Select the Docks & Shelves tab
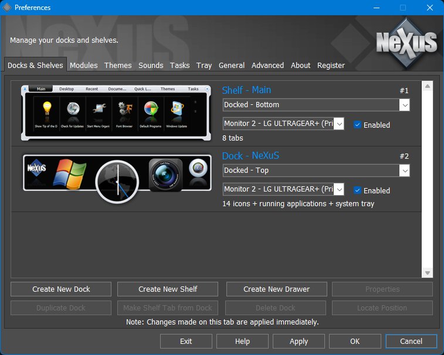Screen dimensions: 444x355 tap(35, 65)
